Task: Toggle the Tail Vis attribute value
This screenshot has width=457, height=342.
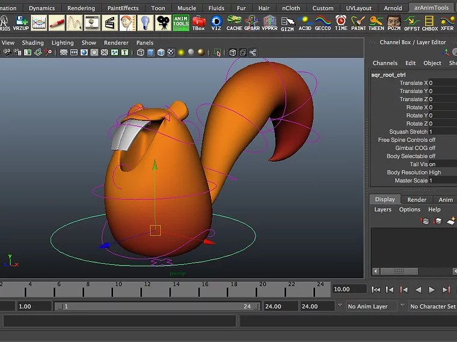Action: pyautogui.click(x=432, y=164)
